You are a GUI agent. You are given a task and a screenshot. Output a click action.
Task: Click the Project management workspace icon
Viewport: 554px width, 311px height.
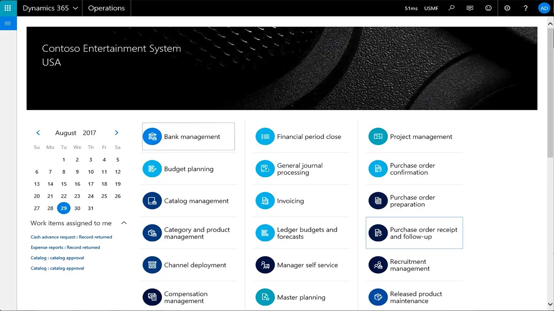[378, 136]
